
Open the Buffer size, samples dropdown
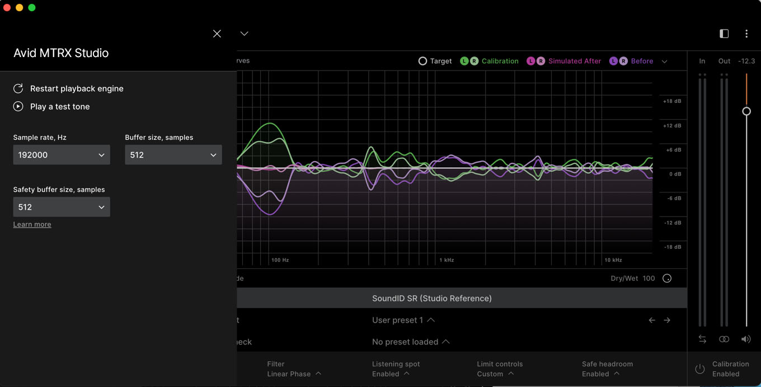(x=173, y=155)
